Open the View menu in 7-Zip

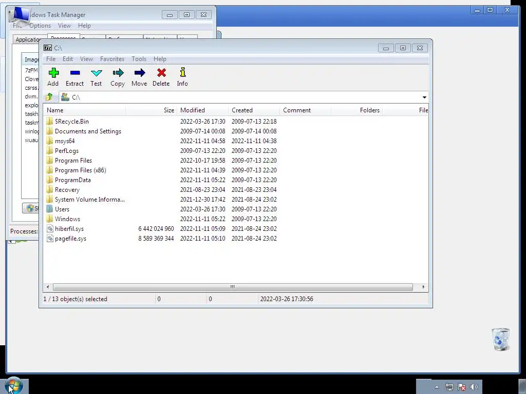pos(86,59)
